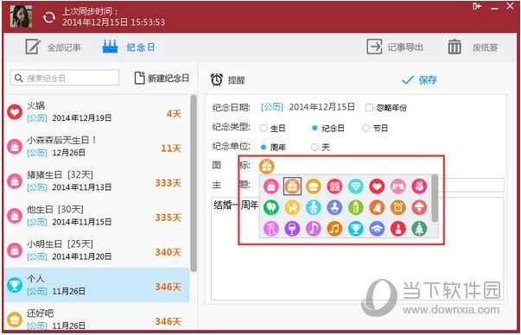Open 记事导出 export option
Screen dimensions: 521x335
pos(395,47)
